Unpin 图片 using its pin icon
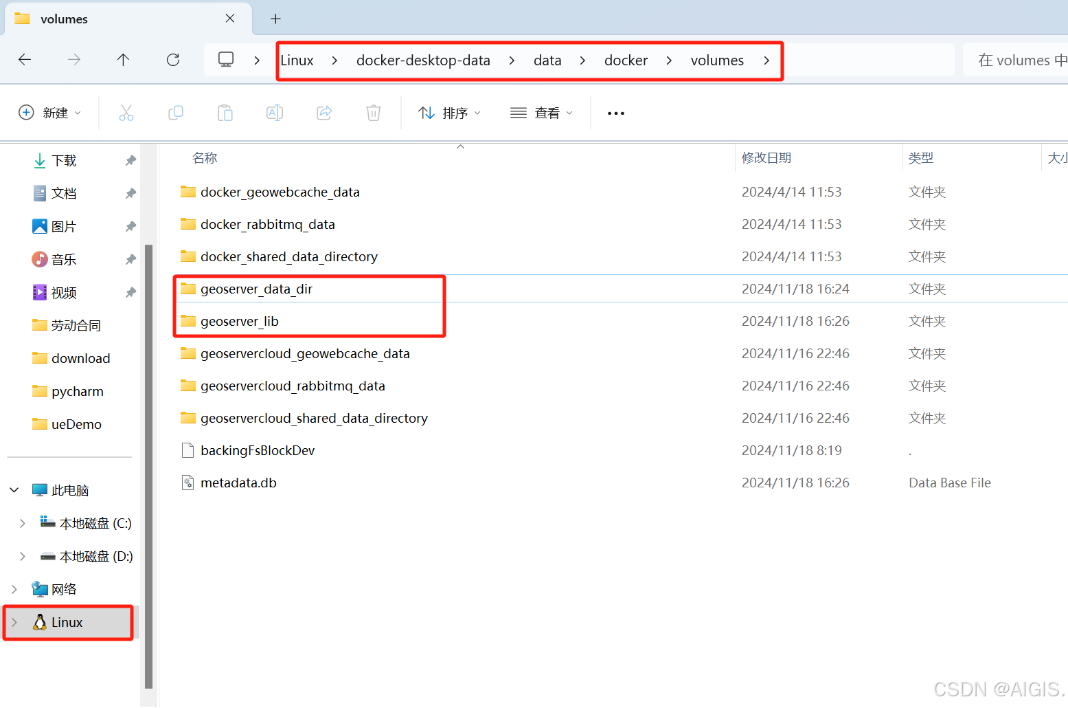This screenshot has width=1068, height=708. click(x=130, y=226)
